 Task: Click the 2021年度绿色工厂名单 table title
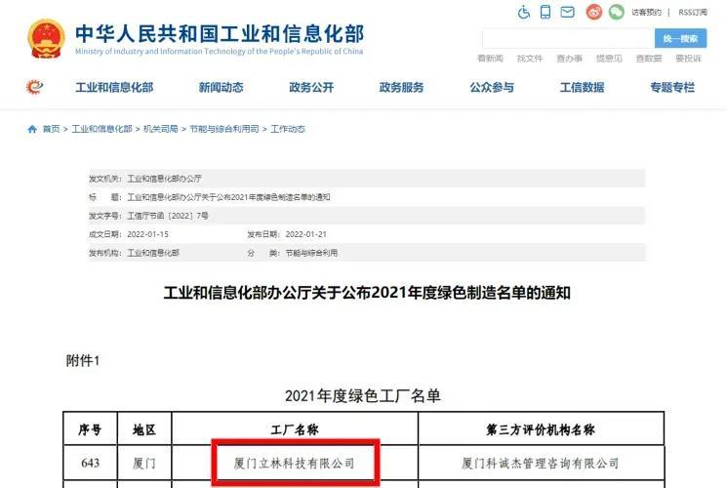point(363,396)
